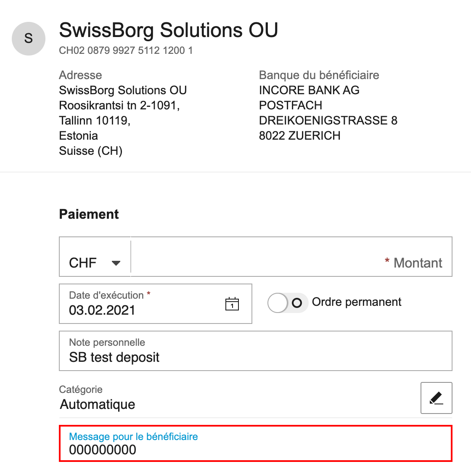Click the INCORE BANK AG bank name
This screenshot has width=471, height=472.
click(309, 90)
